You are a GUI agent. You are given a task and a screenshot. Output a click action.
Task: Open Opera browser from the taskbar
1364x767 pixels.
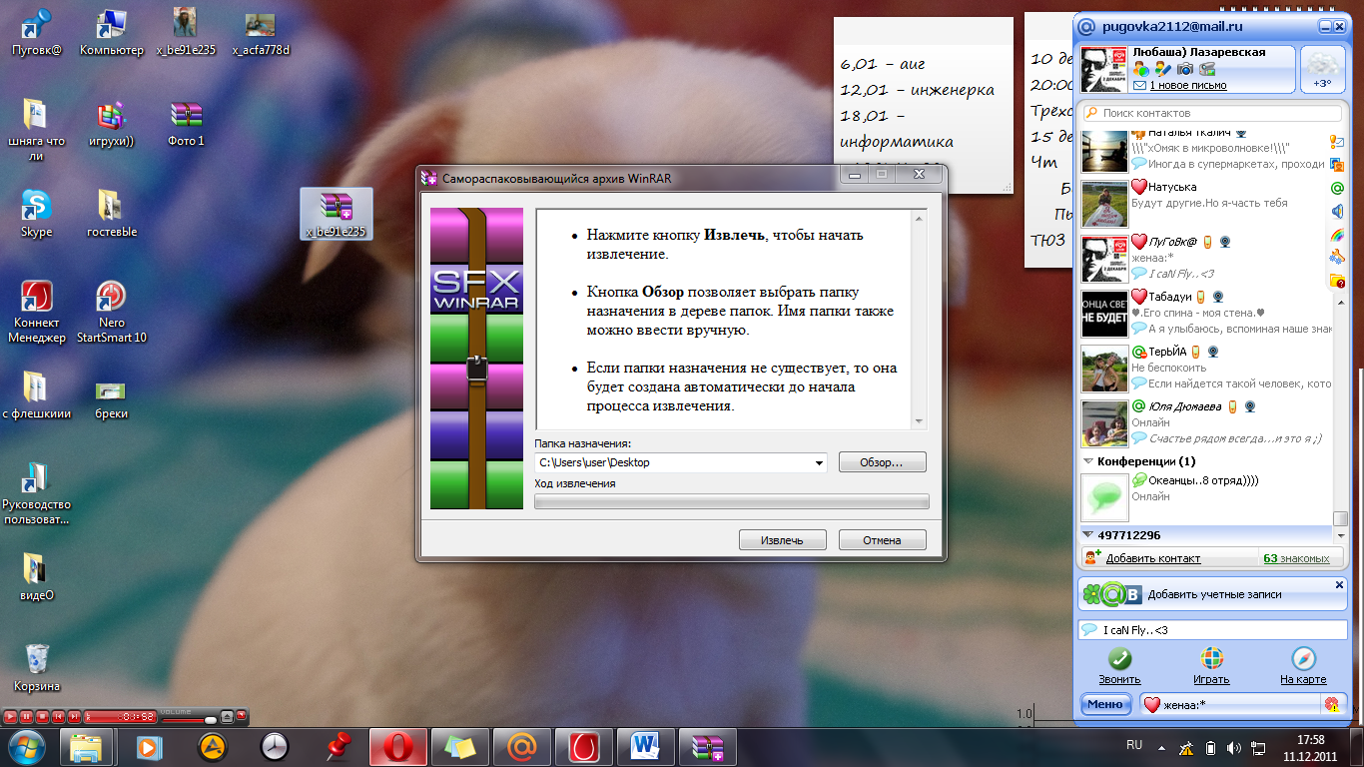pyautogui.click(x=398, y=746)
